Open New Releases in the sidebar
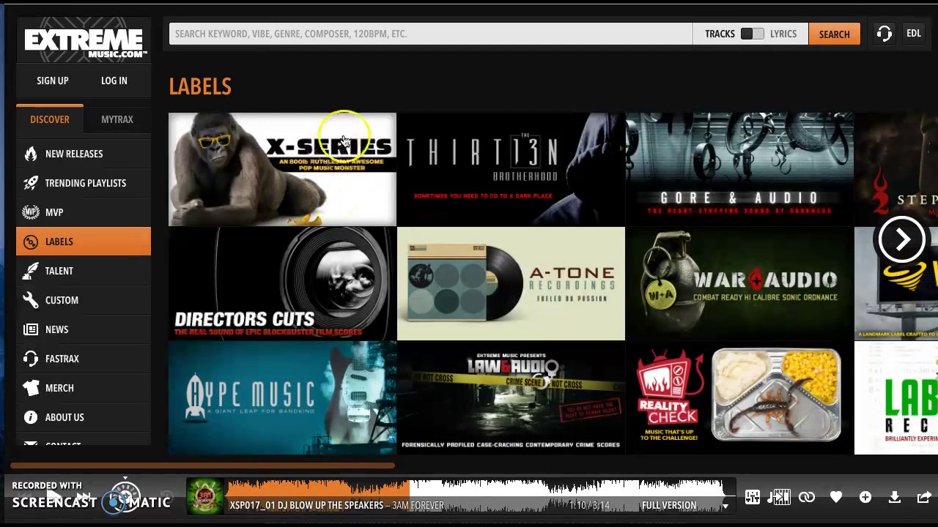The width and height of the screenshot is (938, 527). [x=84, y=154]
